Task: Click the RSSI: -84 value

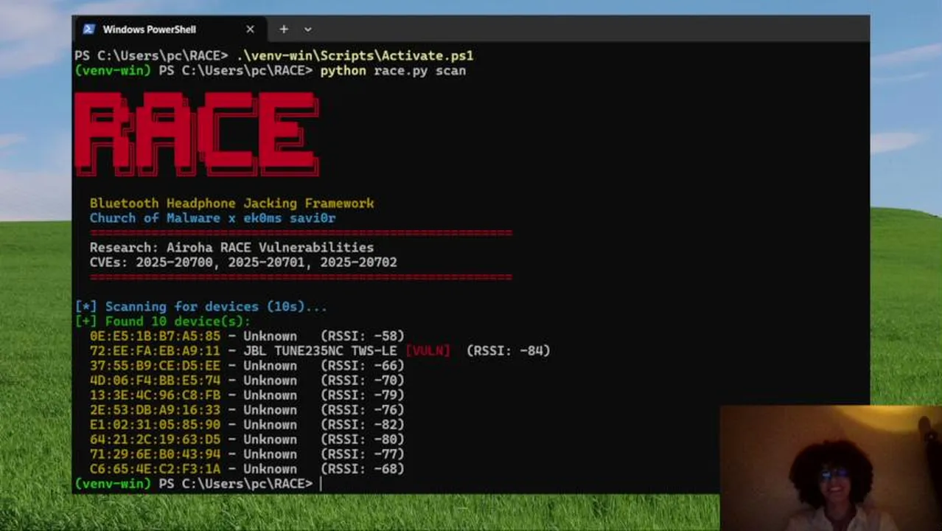Action: (509, 350)
